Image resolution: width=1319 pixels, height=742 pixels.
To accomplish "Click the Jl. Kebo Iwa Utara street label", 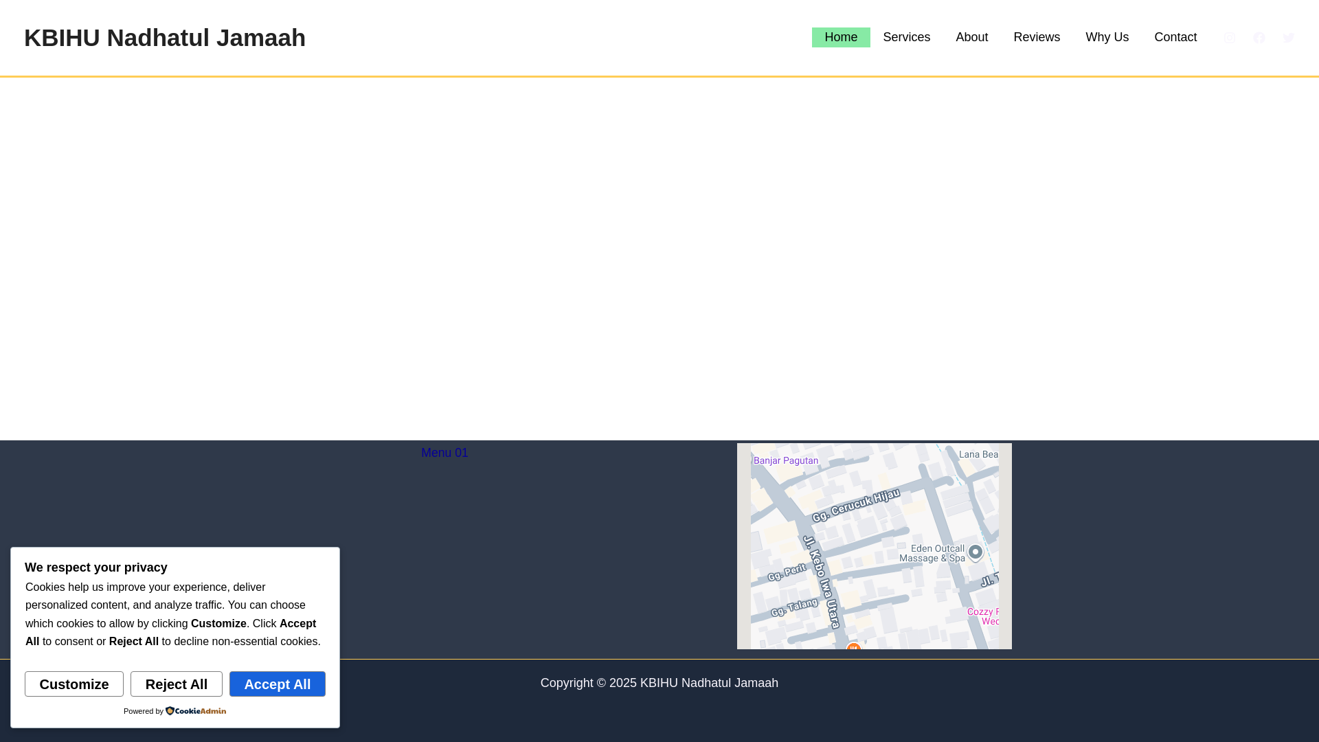I will tap(822, 583).
